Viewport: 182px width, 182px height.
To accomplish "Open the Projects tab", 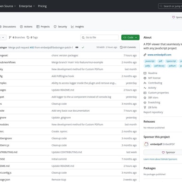I will (43, 27).
